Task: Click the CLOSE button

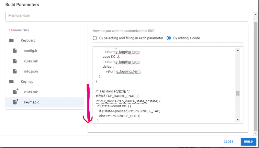Action: pyautogui.click(x=228, y=142)
